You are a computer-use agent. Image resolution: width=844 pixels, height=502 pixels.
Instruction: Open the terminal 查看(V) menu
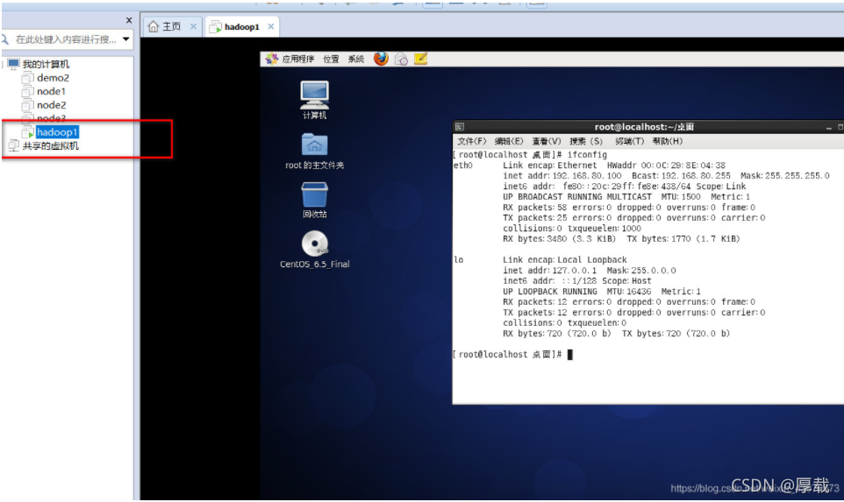pos(547,141)
